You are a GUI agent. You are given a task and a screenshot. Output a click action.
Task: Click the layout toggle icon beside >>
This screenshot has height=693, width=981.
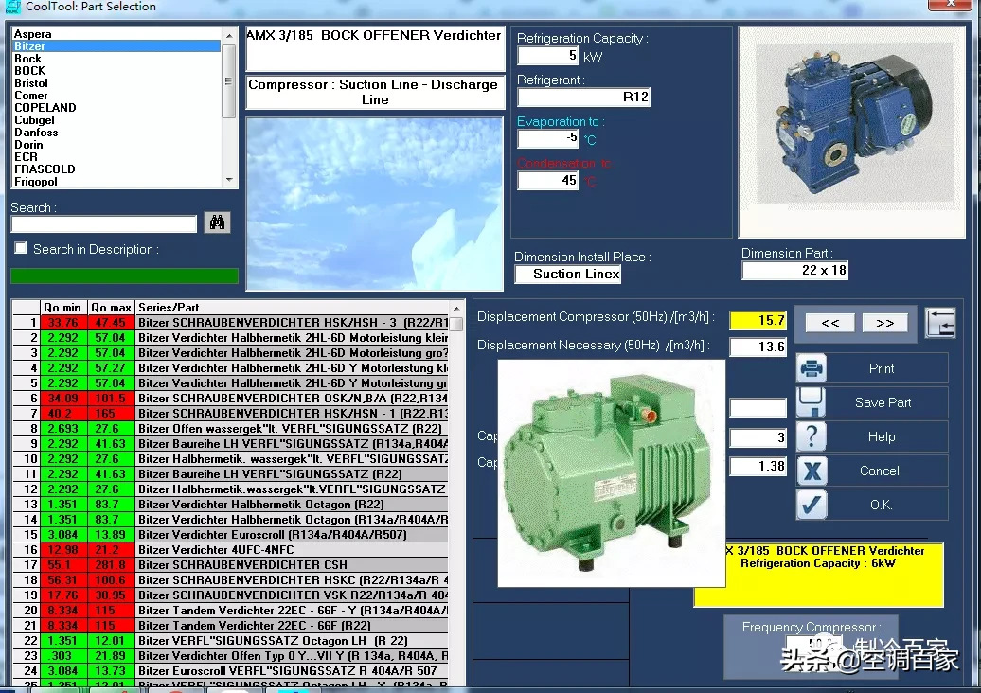tap(940, 323)
